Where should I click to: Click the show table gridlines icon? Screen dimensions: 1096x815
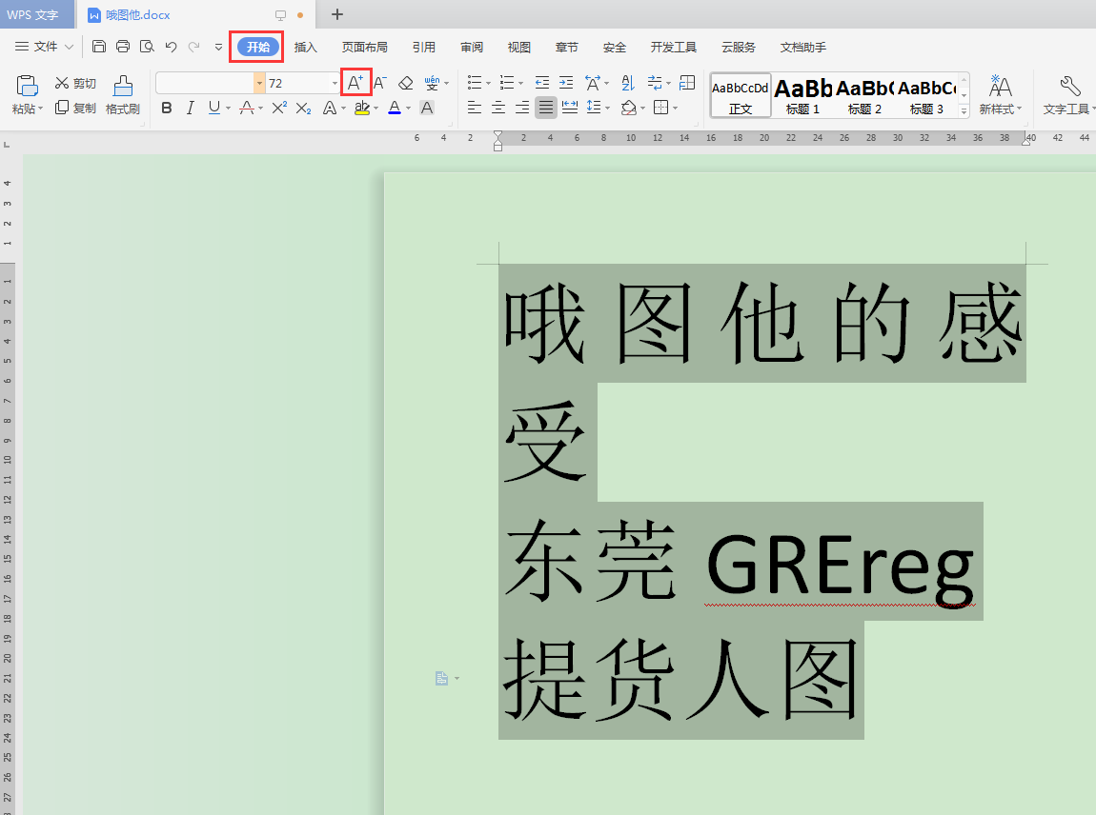[687, 83]
